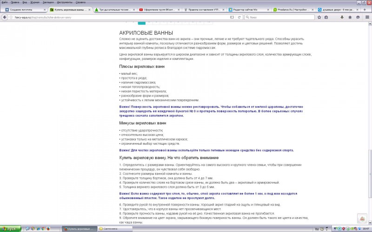
Task: Switch to the 'Редактор сайтов Wix' tab
Action: click(249, 10)
